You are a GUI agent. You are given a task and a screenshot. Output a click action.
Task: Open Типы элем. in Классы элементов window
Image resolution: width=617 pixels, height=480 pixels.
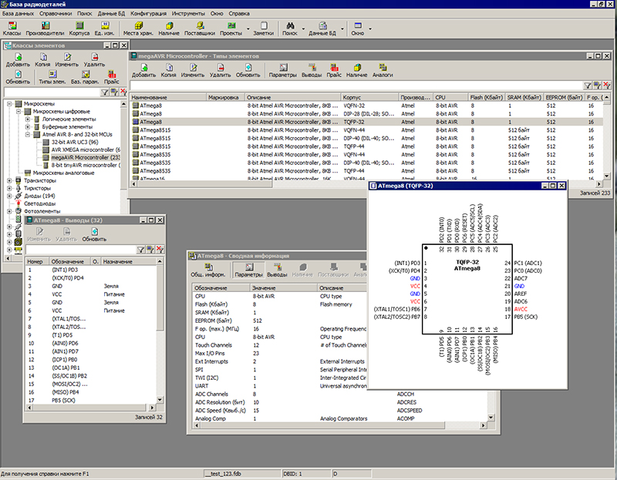tap(52, 78)
